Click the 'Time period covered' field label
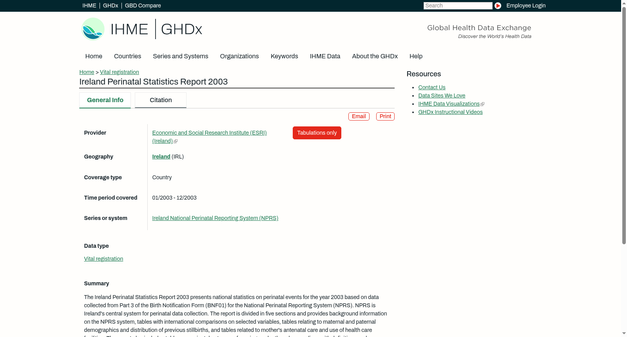The image size is (627, 337). (111, 198)
